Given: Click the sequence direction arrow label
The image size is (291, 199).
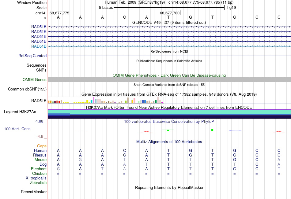Looking at the screenshot, I should point(43,18).
